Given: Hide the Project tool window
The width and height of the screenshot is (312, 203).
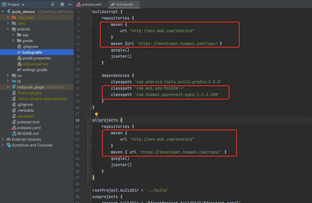Looking at the screenshot, I should pos(70,4).
